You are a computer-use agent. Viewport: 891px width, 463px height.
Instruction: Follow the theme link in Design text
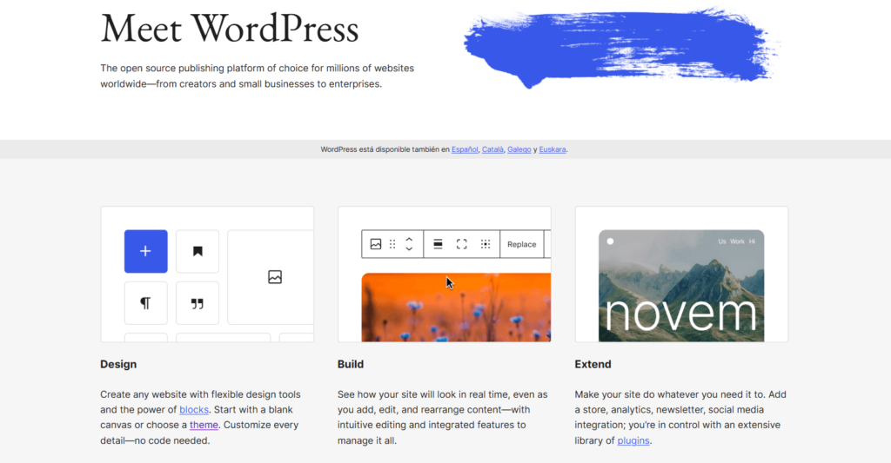pos(204,425)
